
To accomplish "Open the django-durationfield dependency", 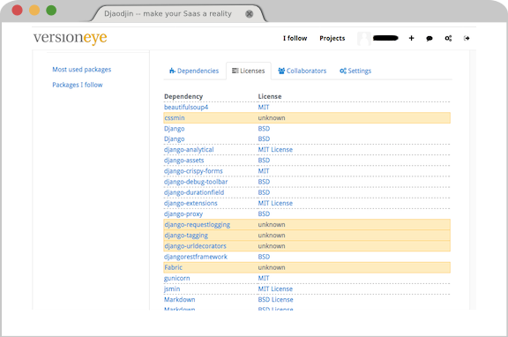I will click(x=194, y=192).
